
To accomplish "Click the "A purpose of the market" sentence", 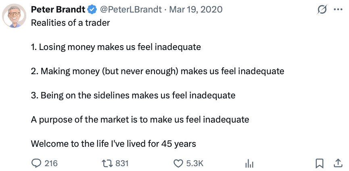I will click(x=140, y=119).
